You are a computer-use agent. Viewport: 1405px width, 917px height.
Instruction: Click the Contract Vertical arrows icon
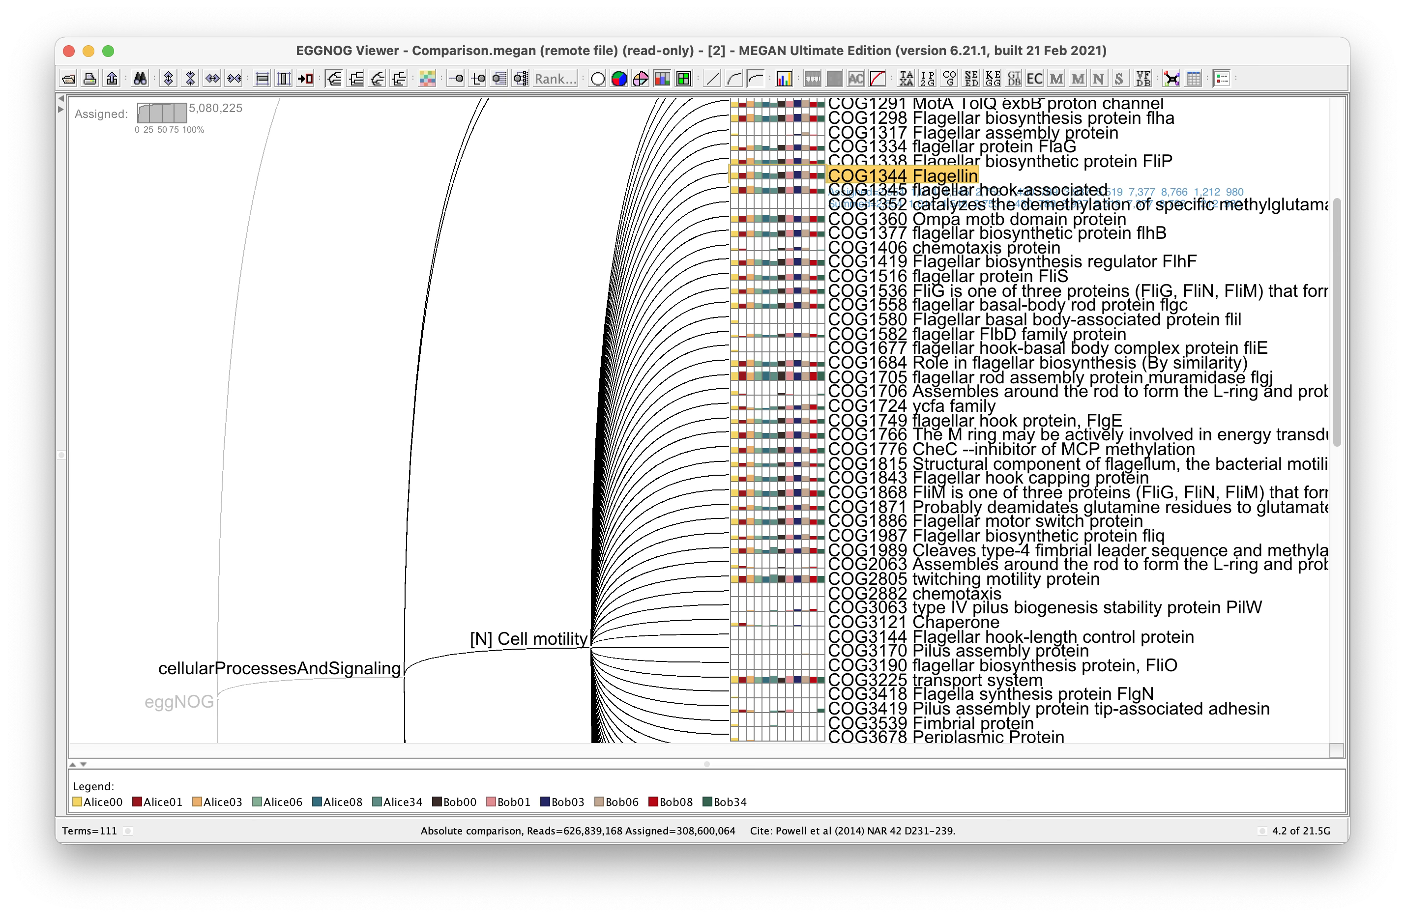[190, 79]
